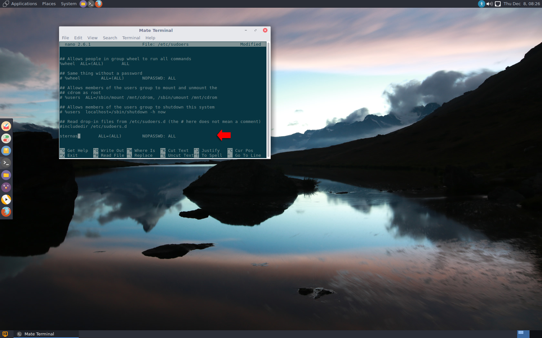Screen dimensions: 542x338
Task: Click the '^J Justify' nano shortcut
Action: [207, 151]
